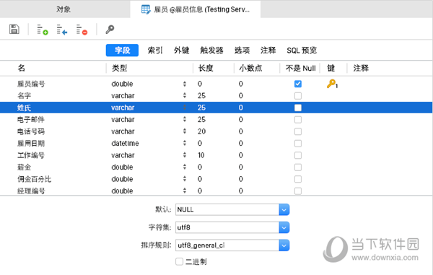Click the Delete Field icon
433x275 pixels.
[82, 30]
